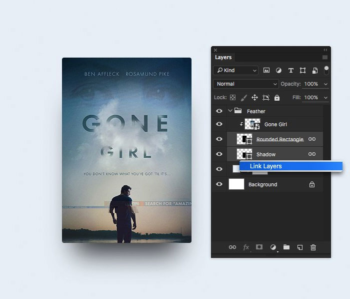Select the Shadow layer name
Viewport: 350px width, 299px height.
pos(266,154)
